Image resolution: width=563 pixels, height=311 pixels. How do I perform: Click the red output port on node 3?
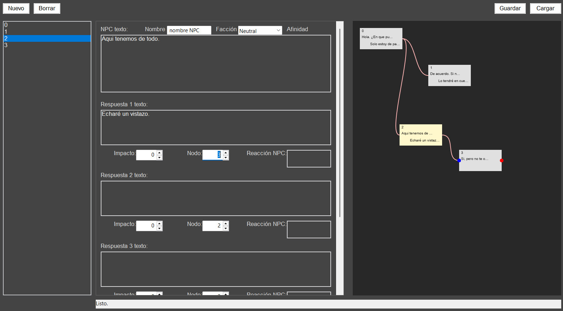click(501, 160)
